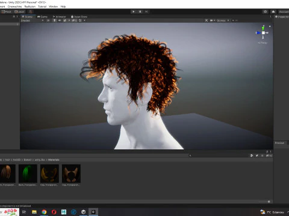This screenshot has width=289, height=216.
Task: Click the favorite star icon in Project panel
Action: click(x=262, y=155)
